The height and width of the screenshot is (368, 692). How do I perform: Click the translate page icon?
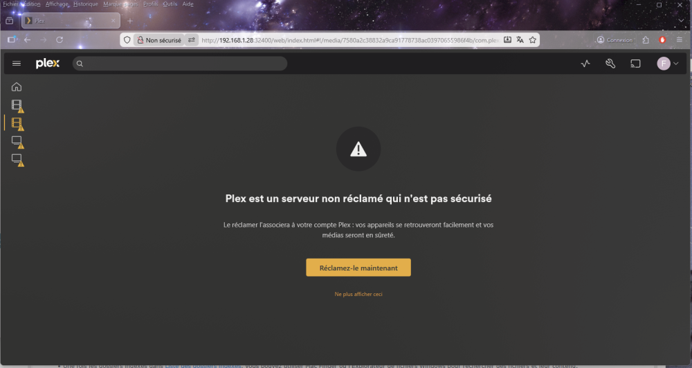click(520, 39)
